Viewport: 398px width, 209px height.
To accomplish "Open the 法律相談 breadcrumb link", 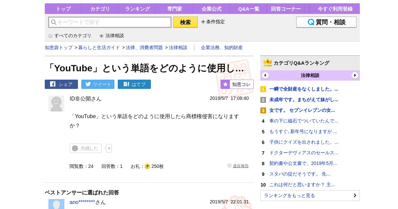I will (178, 47).
